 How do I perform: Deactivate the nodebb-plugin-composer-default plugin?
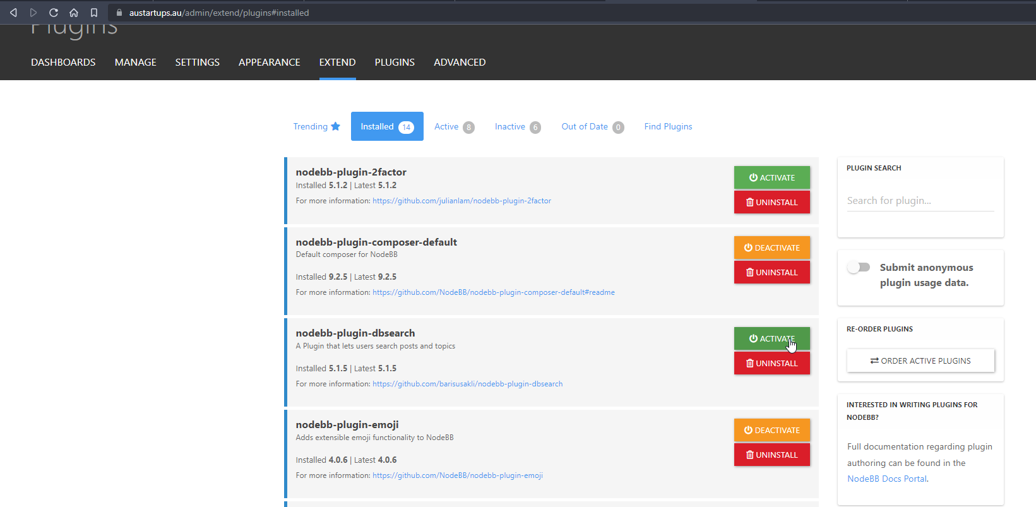tap(771, 248)
